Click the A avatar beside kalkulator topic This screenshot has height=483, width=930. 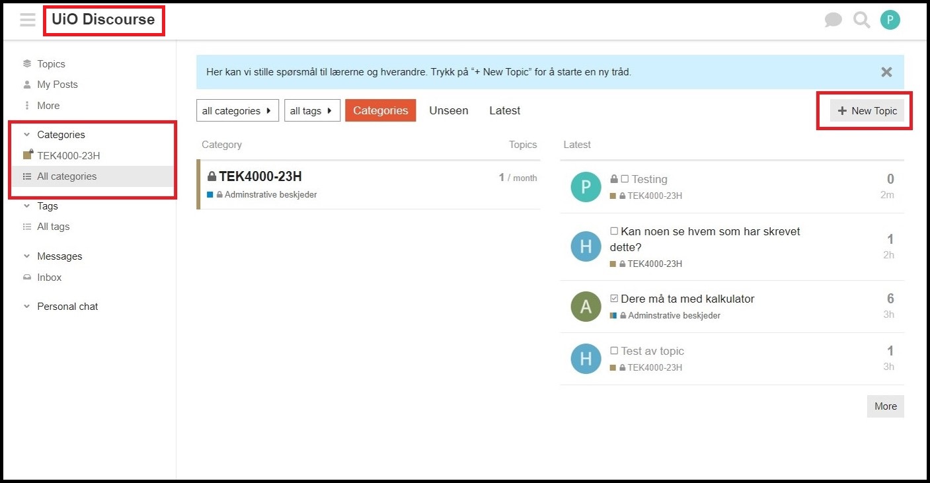point(586,307)
